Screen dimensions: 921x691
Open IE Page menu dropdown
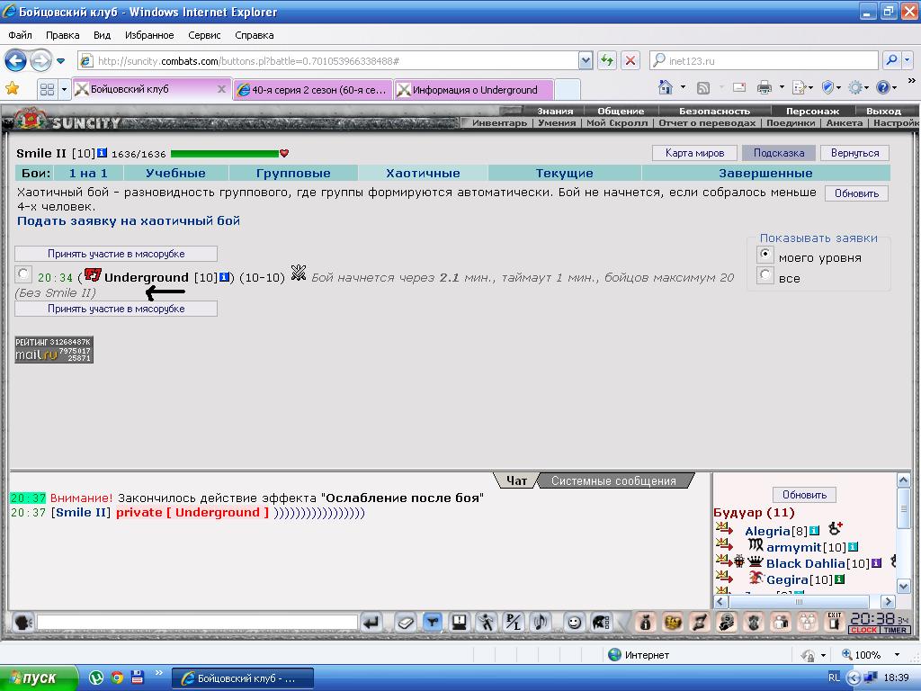(802, 88)
